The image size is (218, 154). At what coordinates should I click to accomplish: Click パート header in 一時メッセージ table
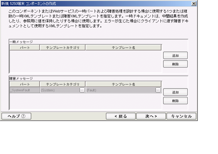[x=25, y=48]
